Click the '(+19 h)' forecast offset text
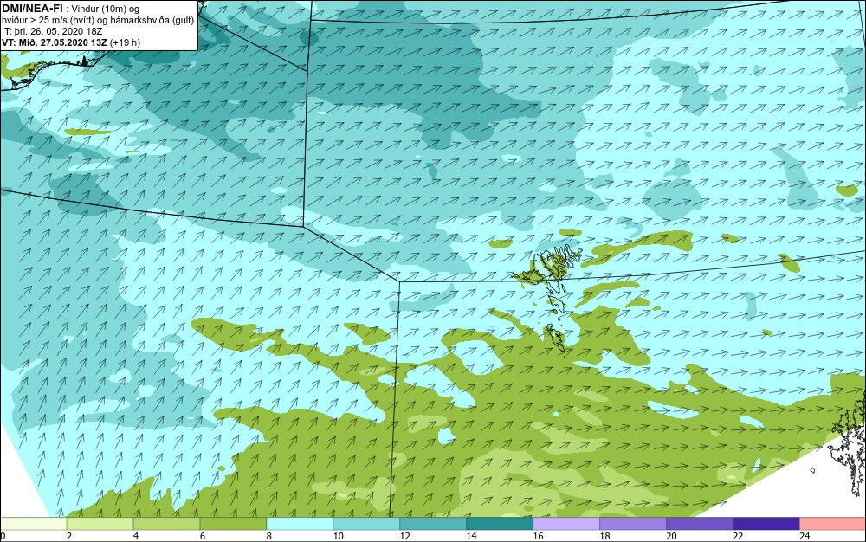Image resolution: width=866 pixels, height=542 pixels. tap(126, 42)
